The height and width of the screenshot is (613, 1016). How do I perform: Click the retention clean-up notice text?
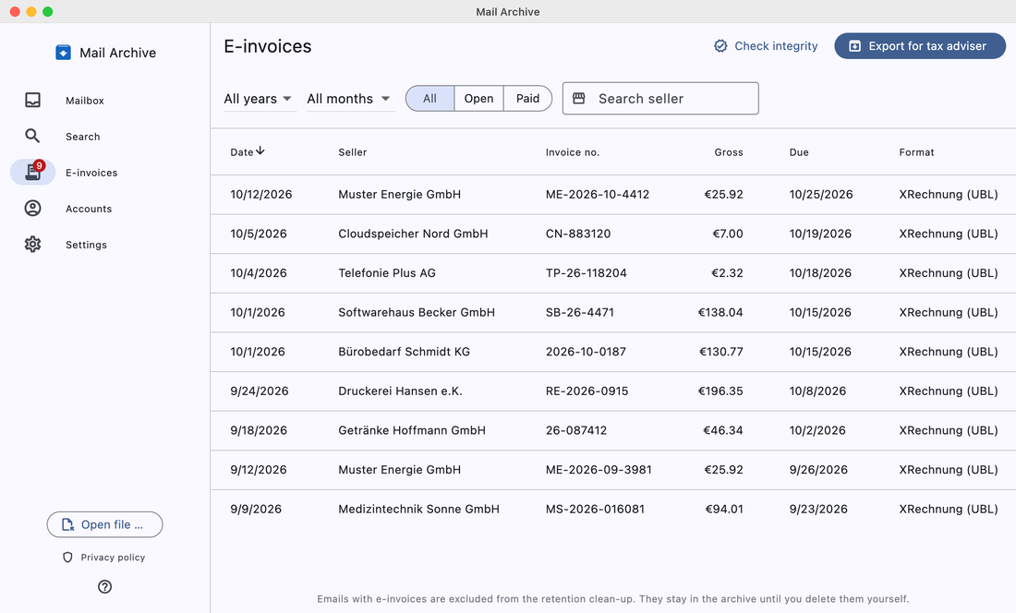[x=613, y=599]
